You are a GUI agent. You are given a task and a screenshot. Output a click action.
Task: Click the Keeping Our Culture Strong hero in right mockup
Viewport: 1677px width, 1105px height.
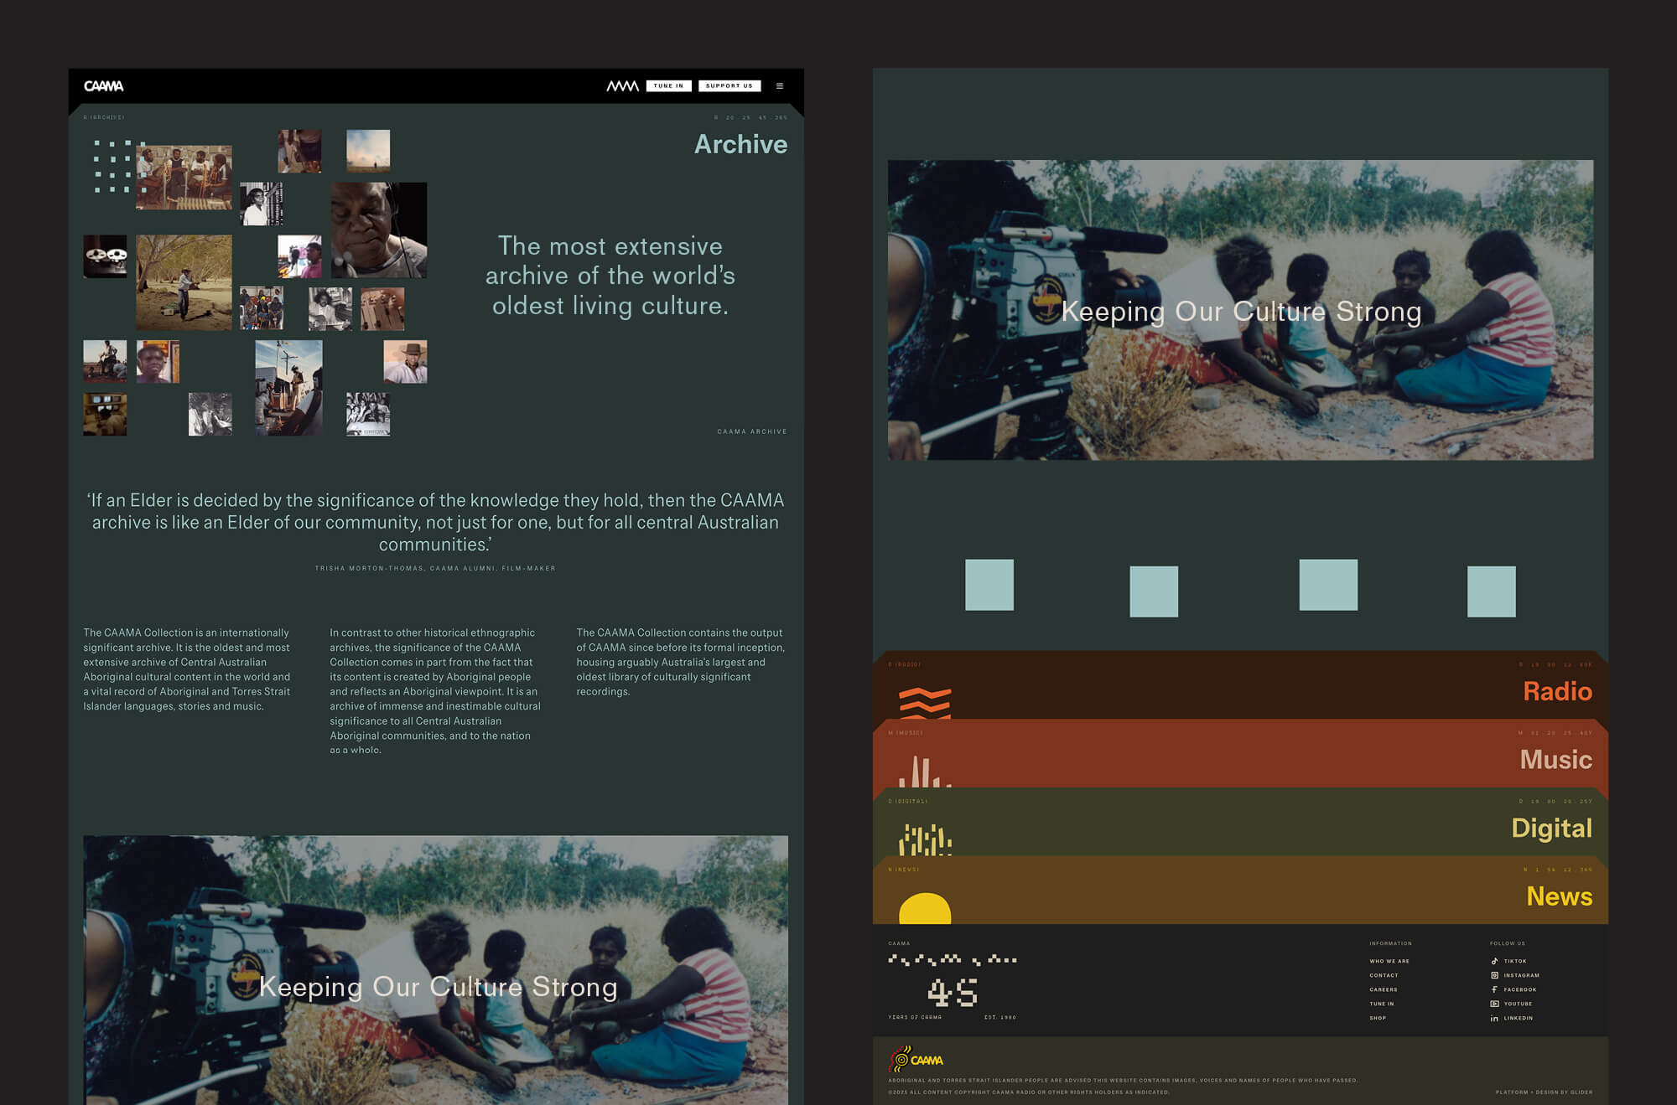click(x=1241, y=310)
